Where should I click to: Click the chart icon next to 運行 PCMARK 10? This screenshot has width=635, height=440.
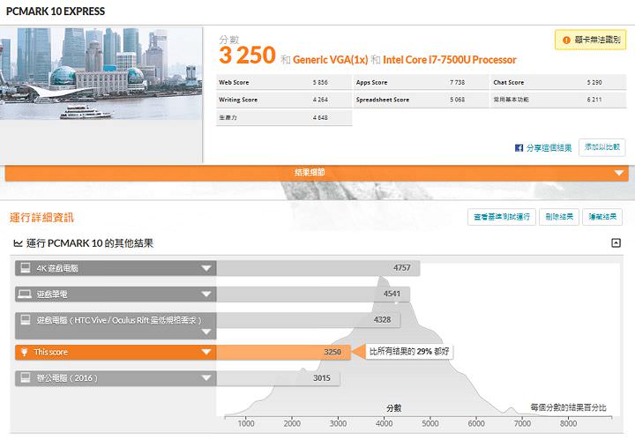[17, 243]
